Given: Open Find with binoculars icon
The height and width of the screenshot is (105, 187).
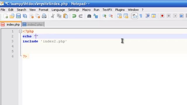Looking at the screenshot, I should [x=89, y=16].
